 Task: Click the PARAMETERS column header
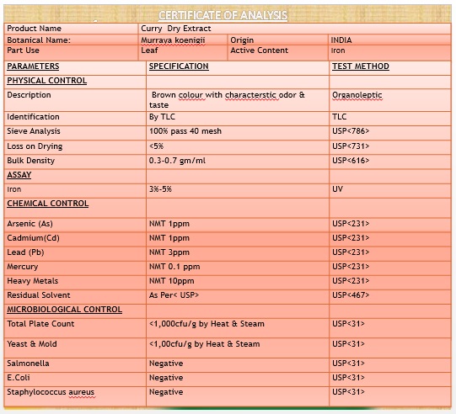pyautogui.click(x=33, y=66)
